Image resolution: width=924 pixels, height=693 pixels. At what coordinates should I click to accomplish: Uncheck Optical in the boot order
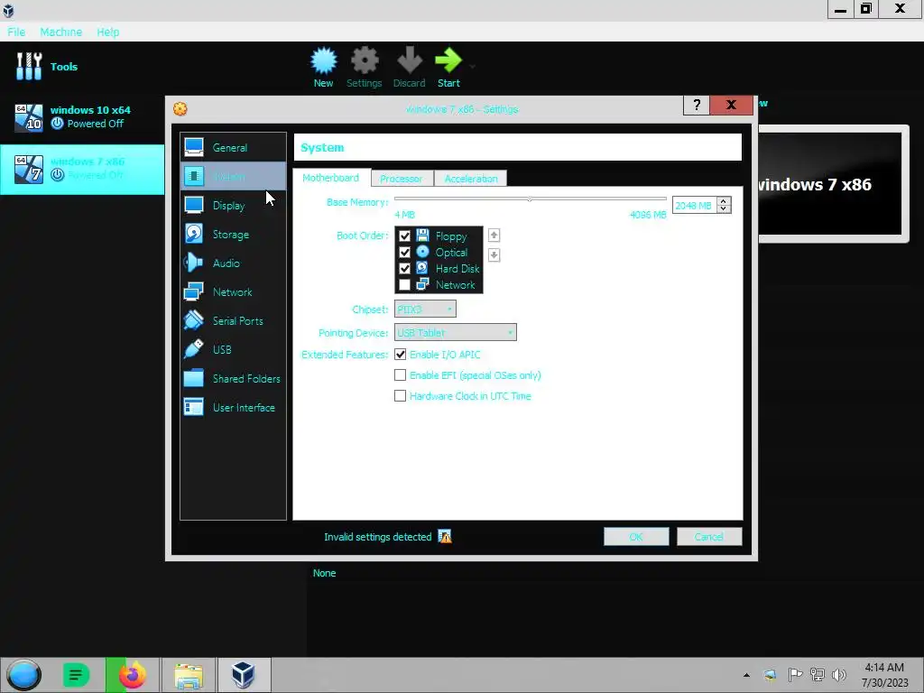point(404,253)
